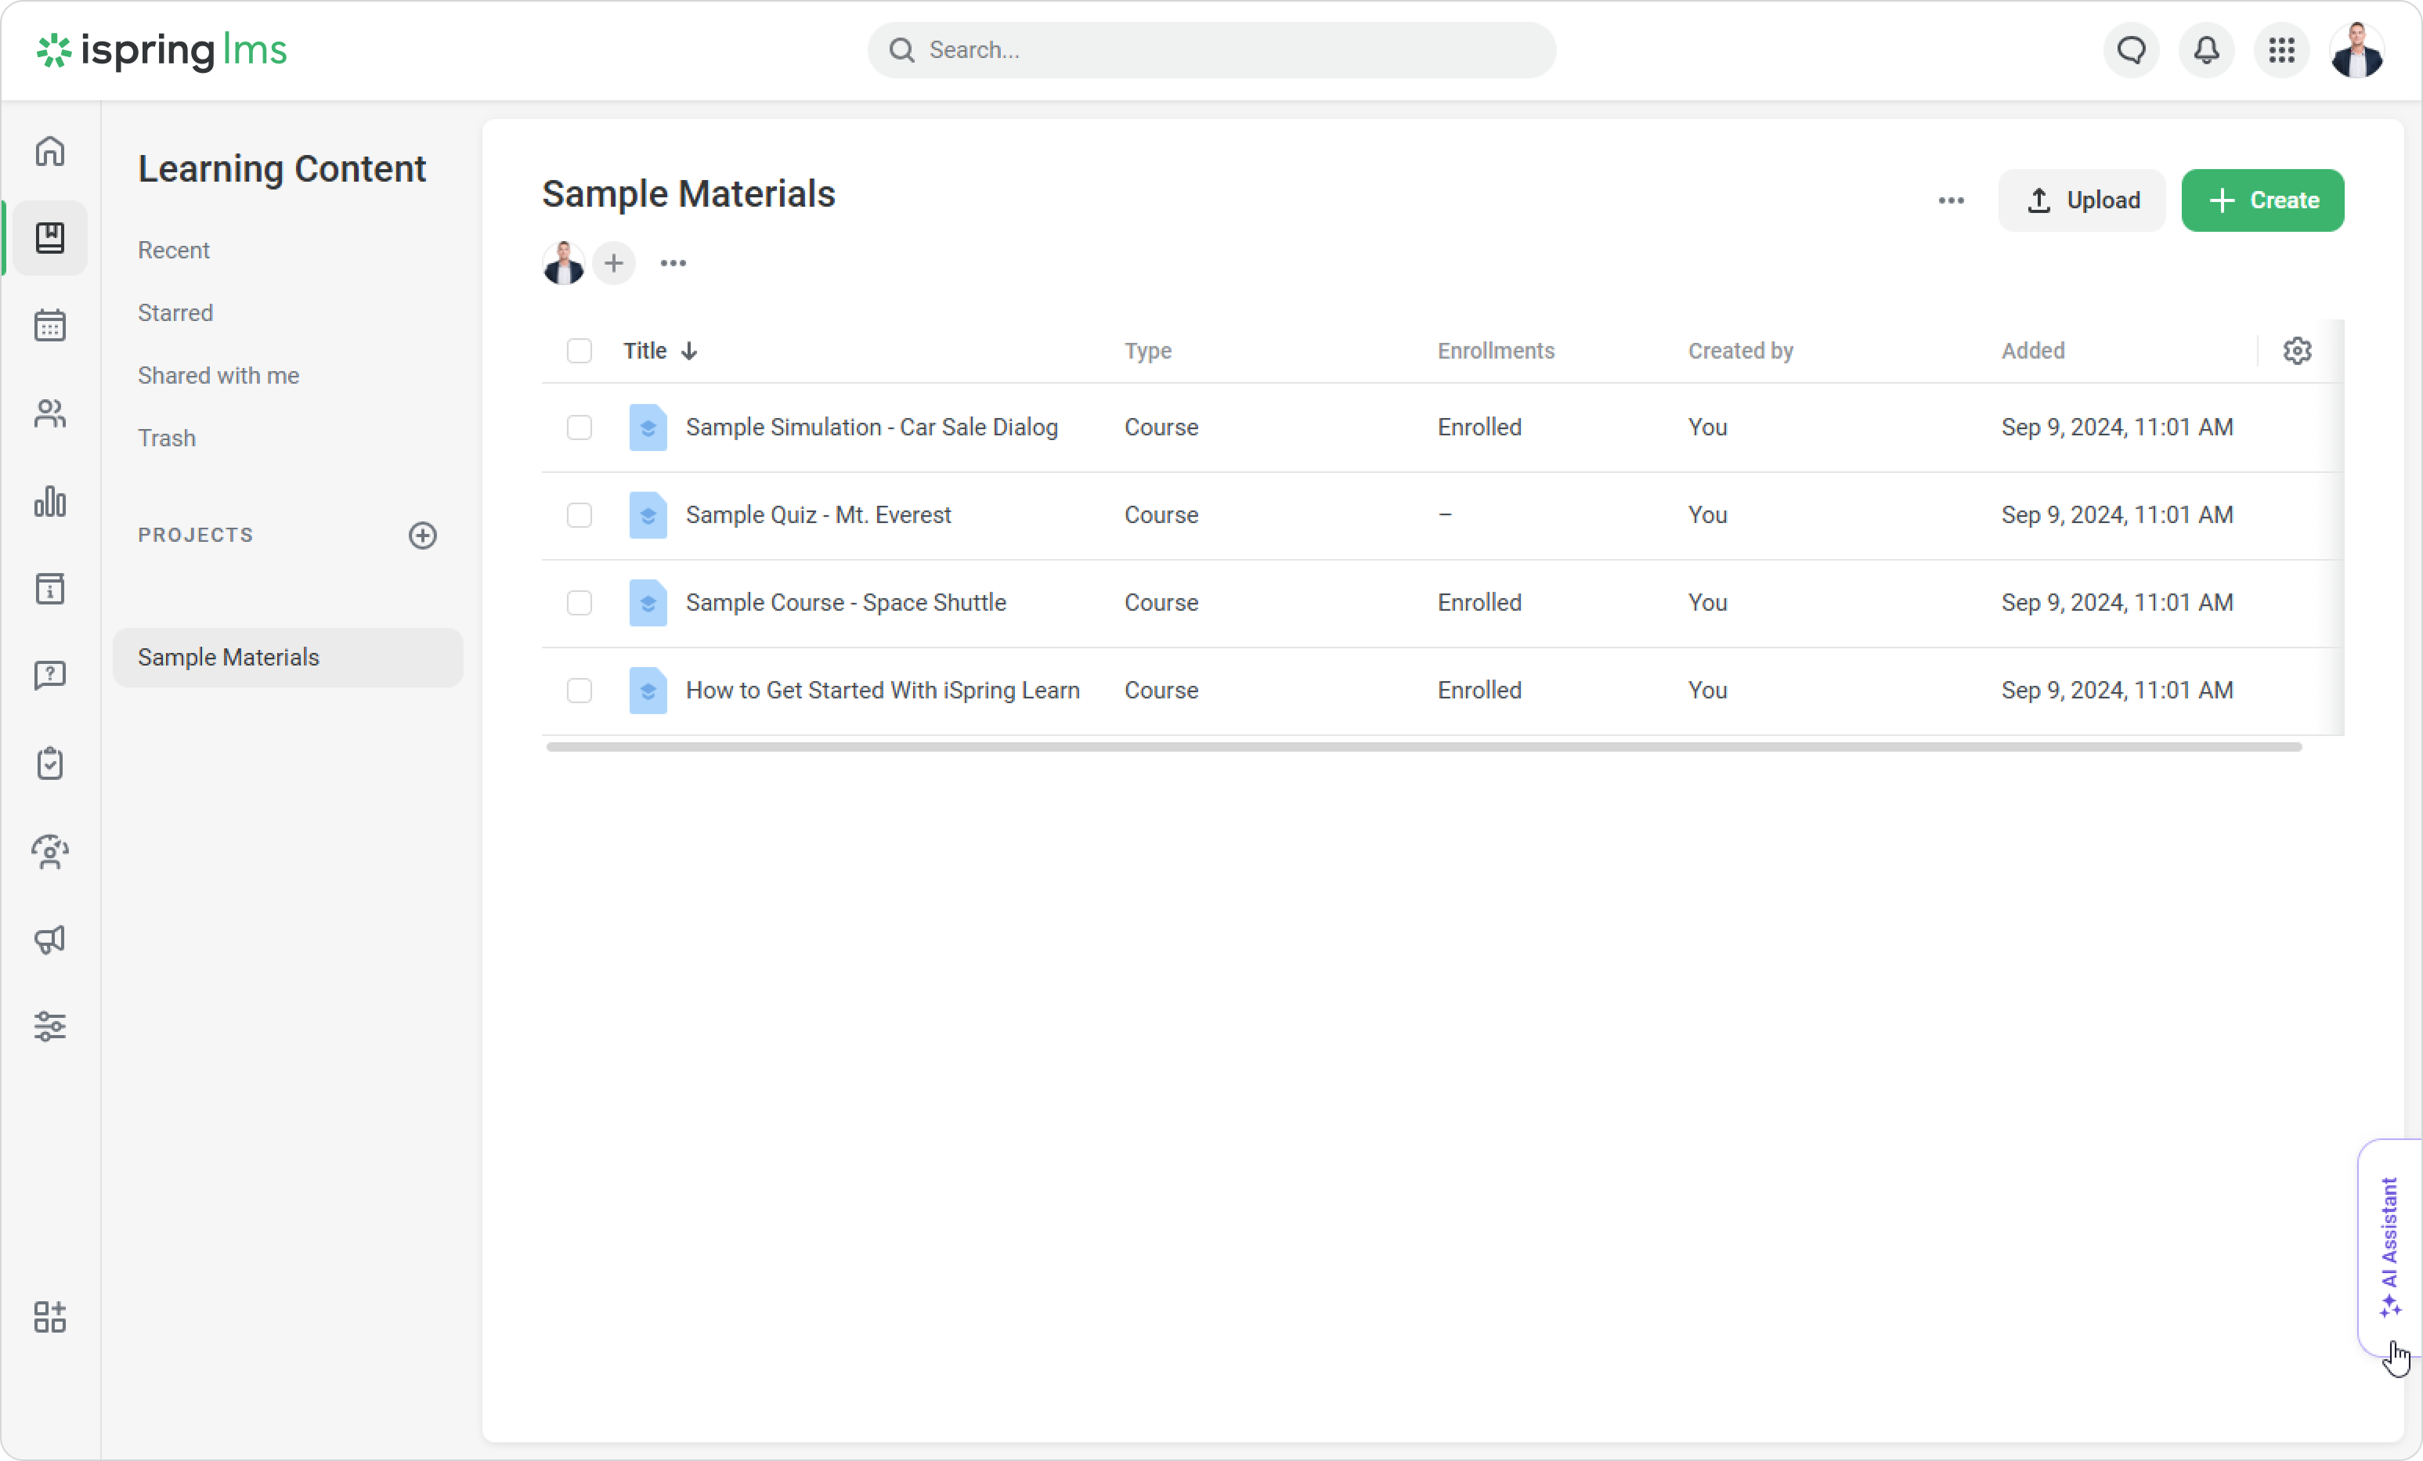Add new project with plus icon
This screenshot has width=2423, height=1461.
click(423, 535)
